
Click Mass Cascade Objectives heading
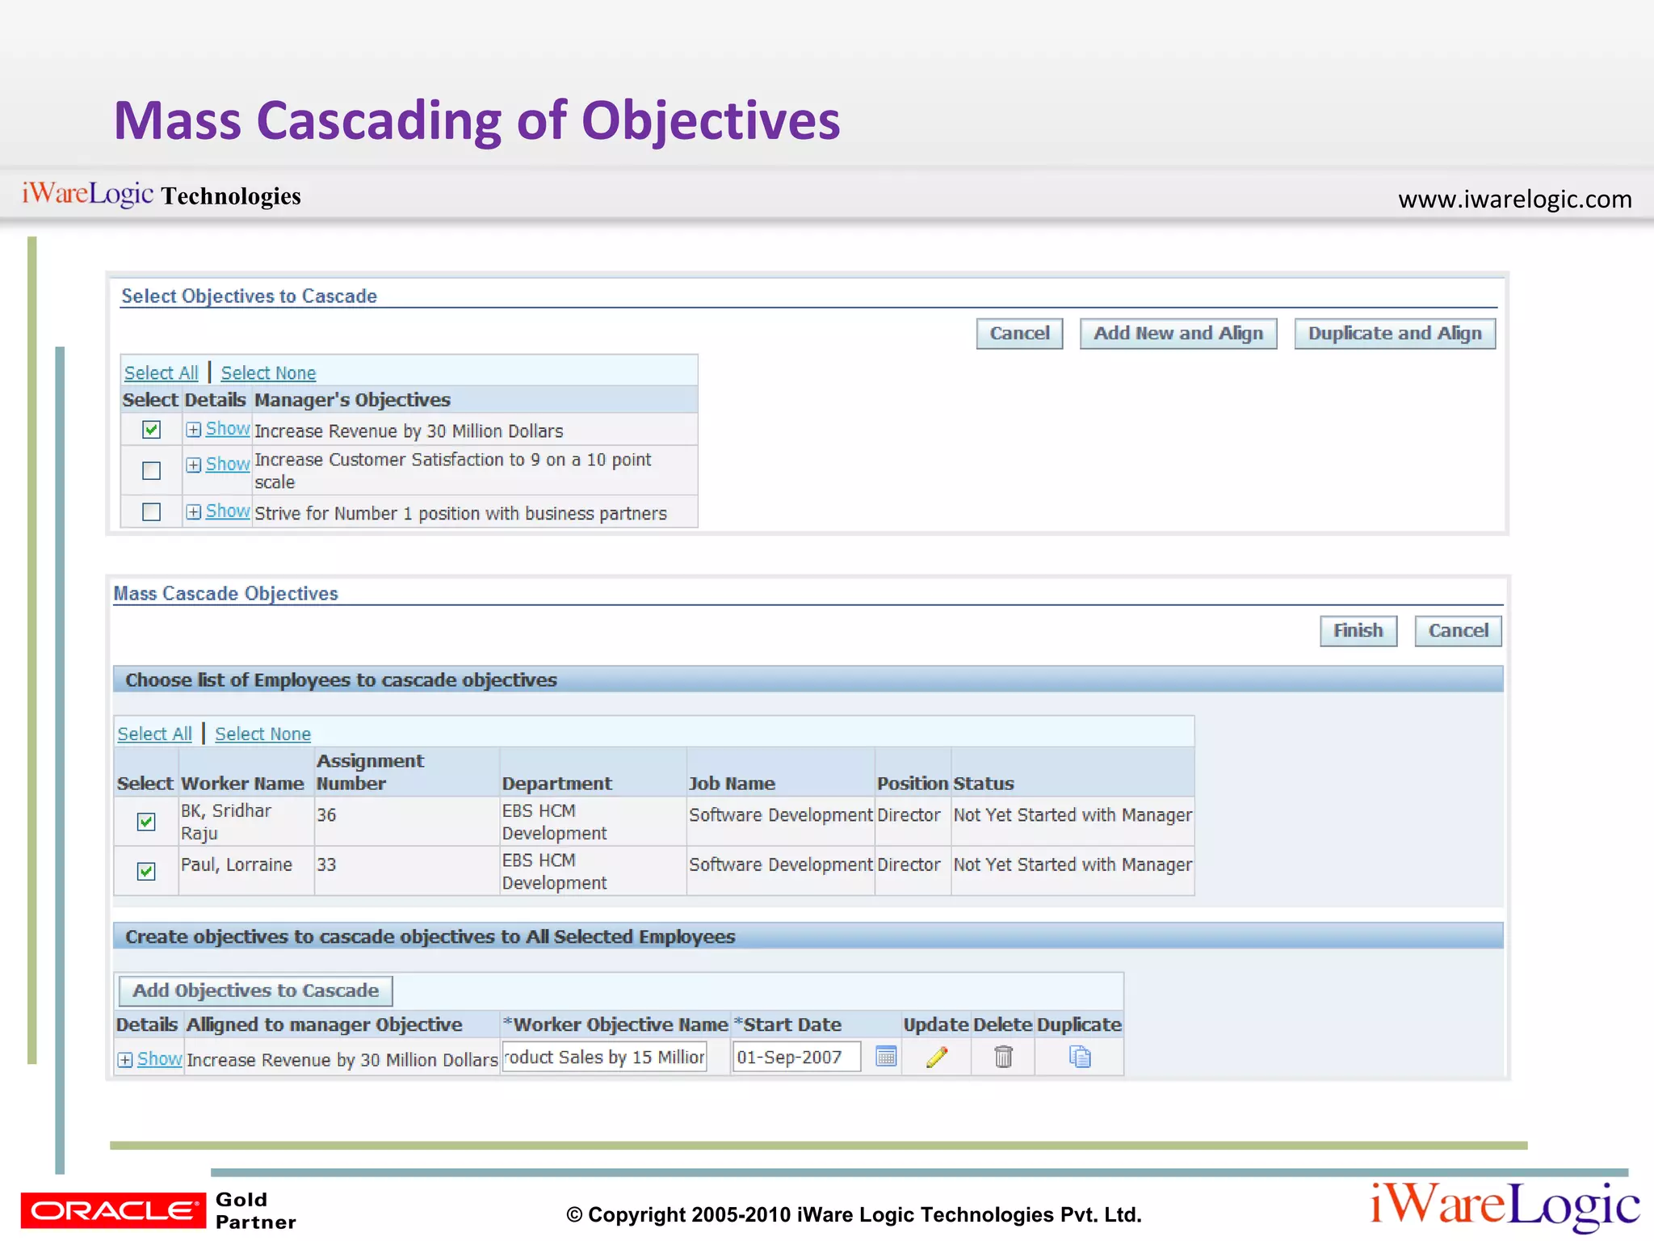(x=225, y=594)
